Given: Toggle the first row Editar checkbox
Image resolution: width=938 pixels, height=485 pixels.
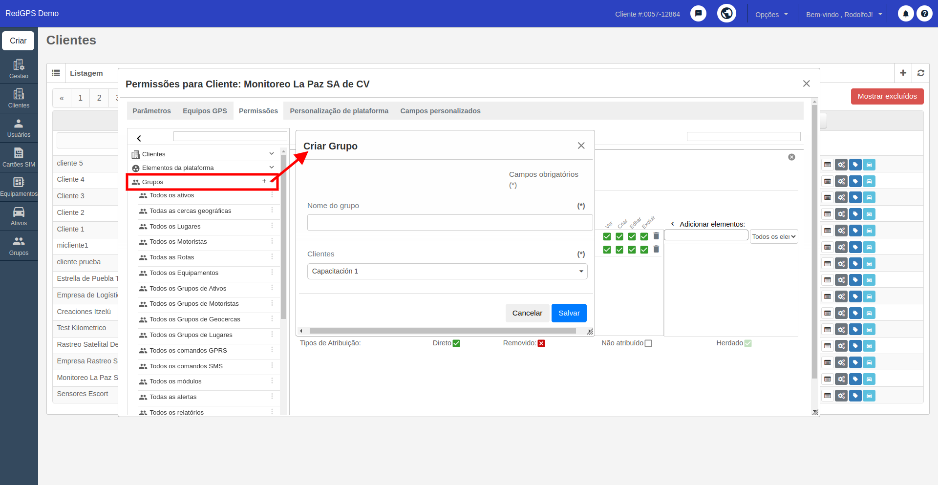Looking at the screenshot, I should [632, 236].
